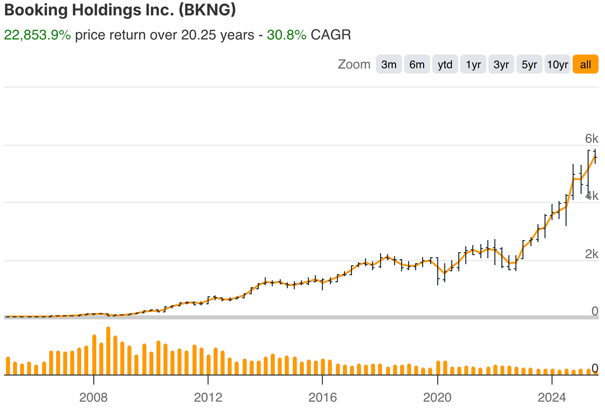The height and width of the screenshot is (410, 605).
Task: Click the Booking Holdings Inc. (BKNG) title
Action: (x=120, y=10)
